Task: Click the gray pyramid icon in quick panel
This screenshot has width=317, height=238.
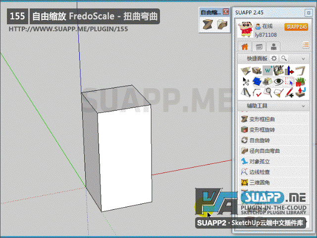Action: tap(246, 93)
